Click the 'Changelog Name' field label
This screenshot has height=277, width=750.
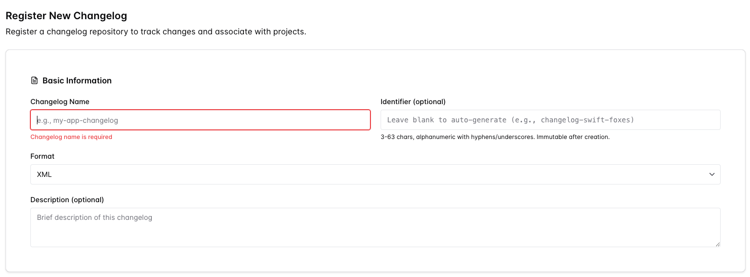pos(60,102)
